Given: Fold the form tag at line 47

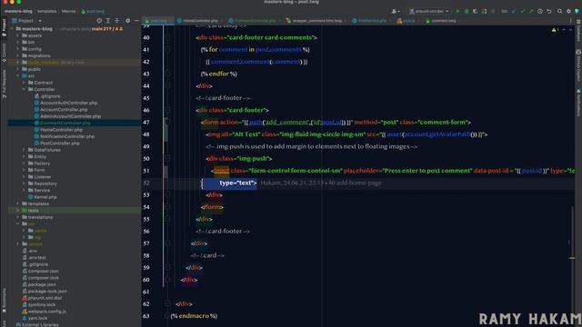Looking at the screenshot, I should 167,122.
